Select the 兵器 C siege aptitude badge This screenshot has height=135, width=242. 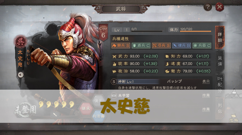(x=202, y=45)
